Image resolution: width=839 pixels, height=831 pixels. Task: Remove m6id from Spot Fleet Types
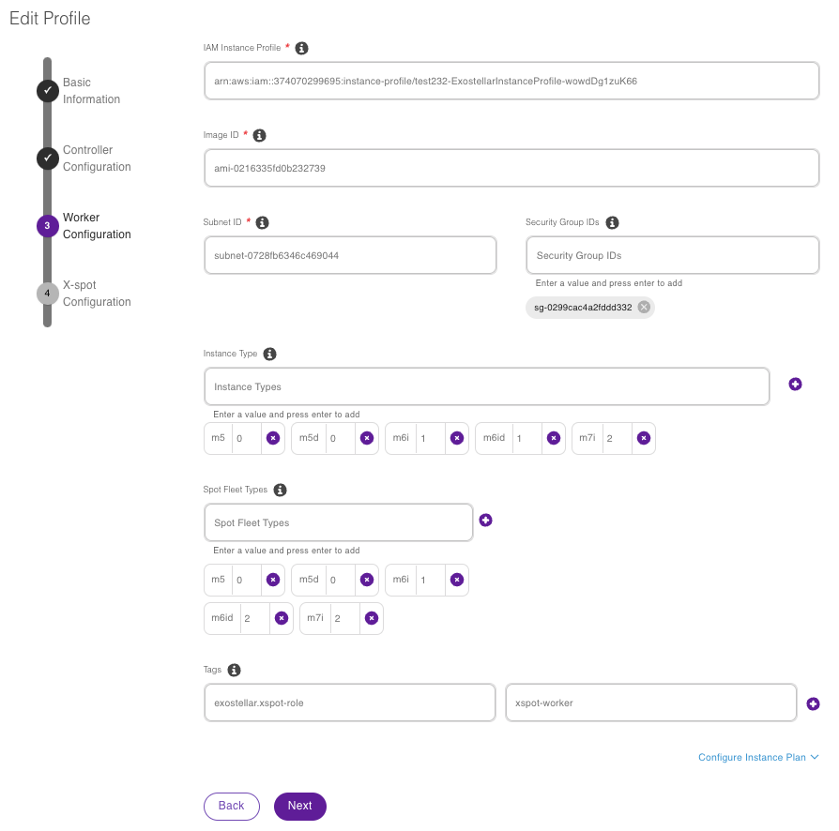tap(282, 618)
